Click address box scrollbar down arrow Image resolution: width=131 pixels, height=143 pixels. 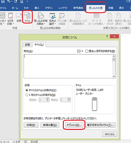(x=114, y=76)
